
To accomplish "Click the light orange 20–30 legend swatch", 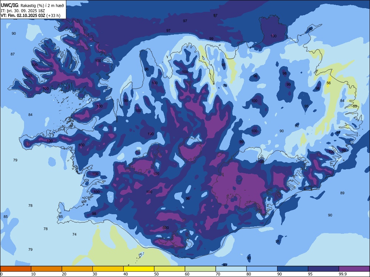I will (77, 269).
